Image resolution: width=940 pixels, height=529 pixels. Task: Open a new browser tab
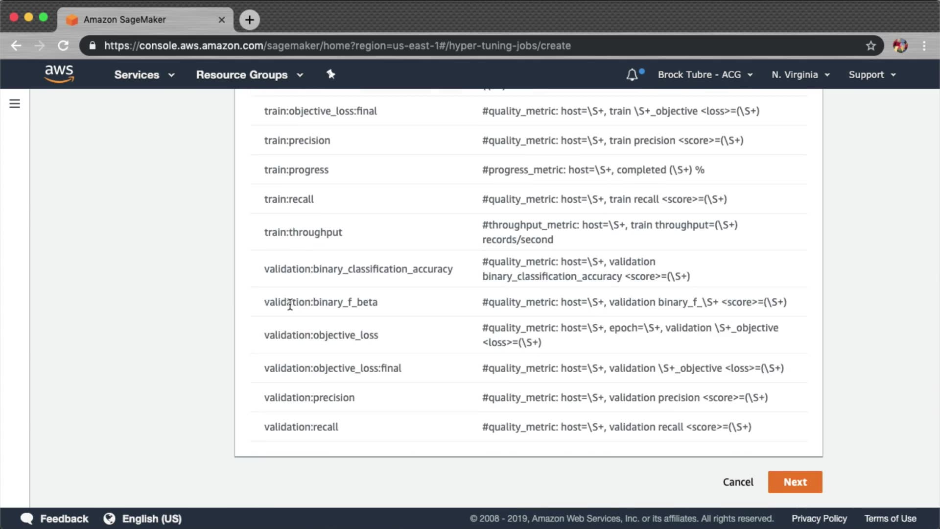[x=249, y=20]
